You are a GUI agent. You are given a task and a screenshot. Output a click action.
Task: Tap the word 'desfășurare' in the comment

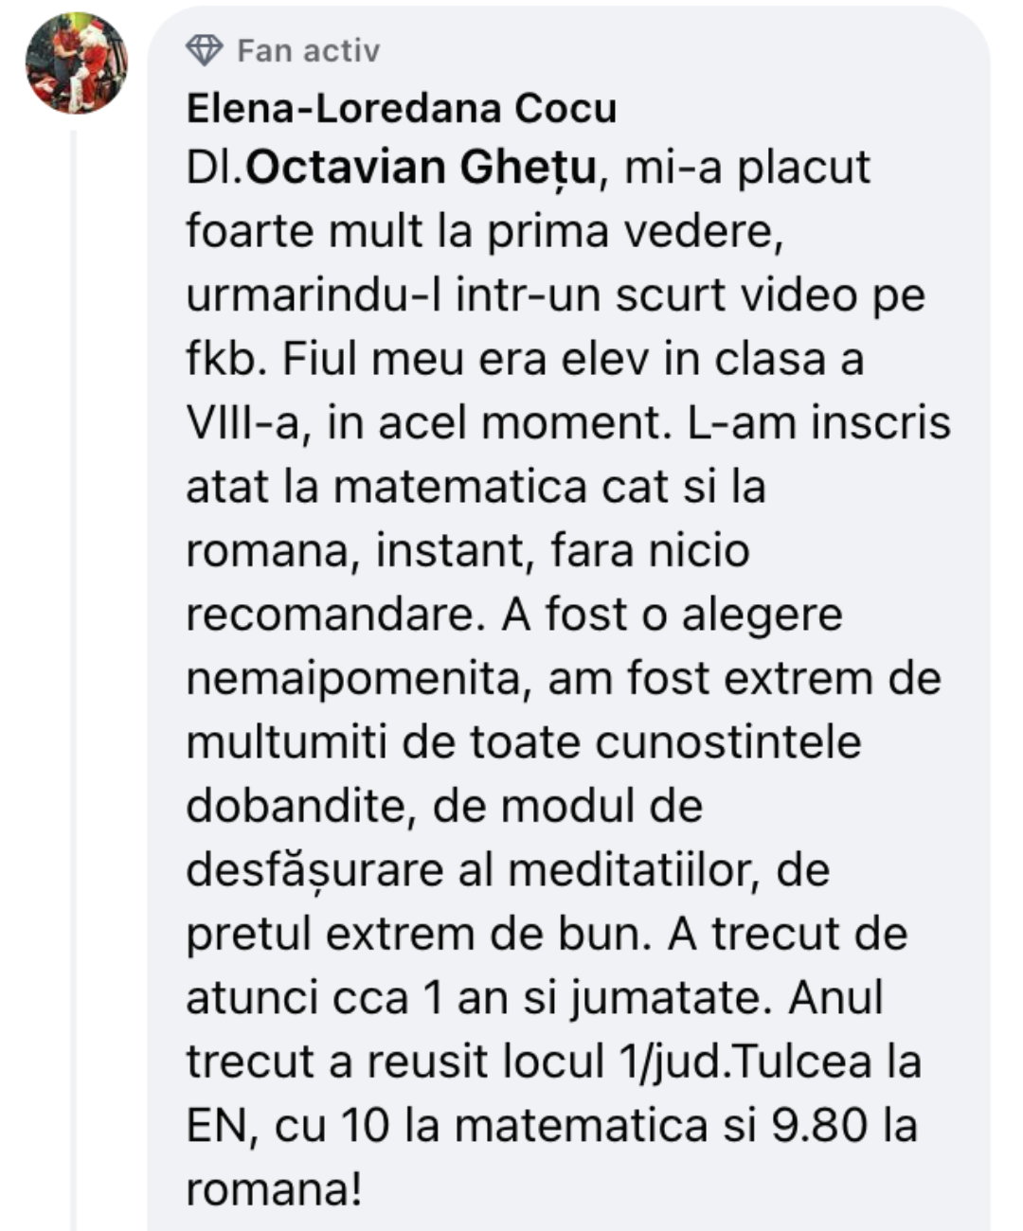(x=314, y=871)
